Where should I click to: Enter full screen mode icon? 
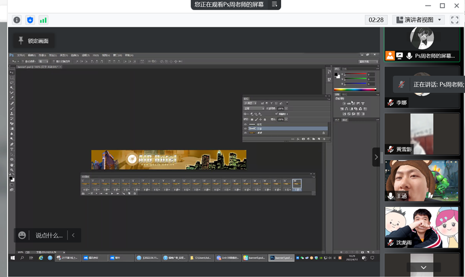[x=455, y=20]
